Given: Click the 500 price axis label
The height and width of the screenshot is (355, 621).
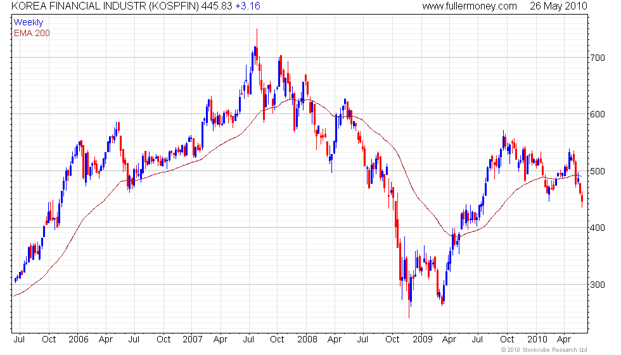Looking at the screenshot, I should click(x=597, y=171).
